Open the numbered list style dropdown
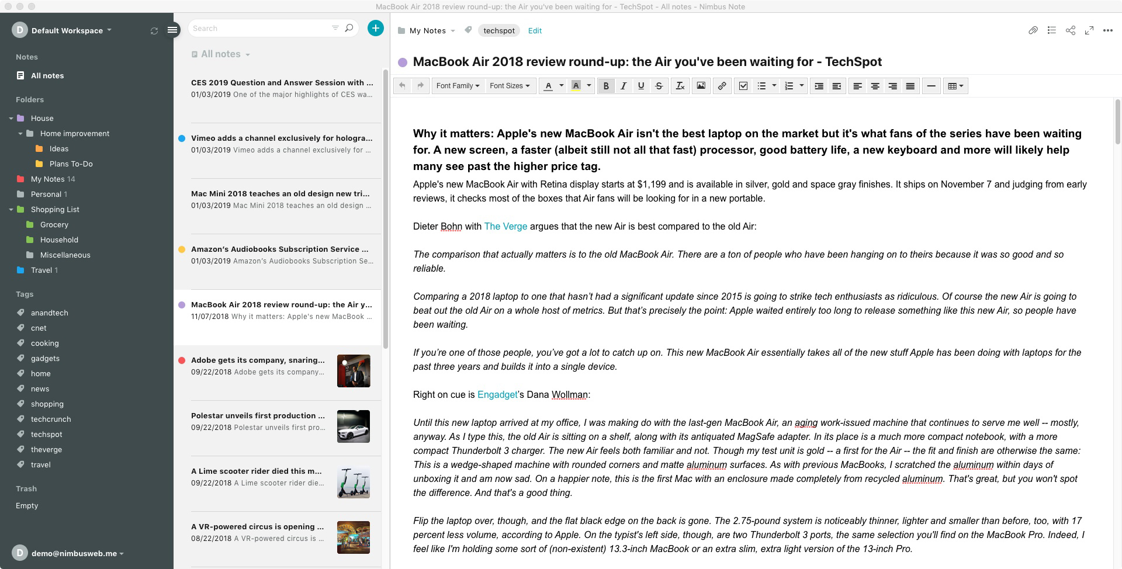This screenshot has height=569, width=1122. click(x=801, y=86)
